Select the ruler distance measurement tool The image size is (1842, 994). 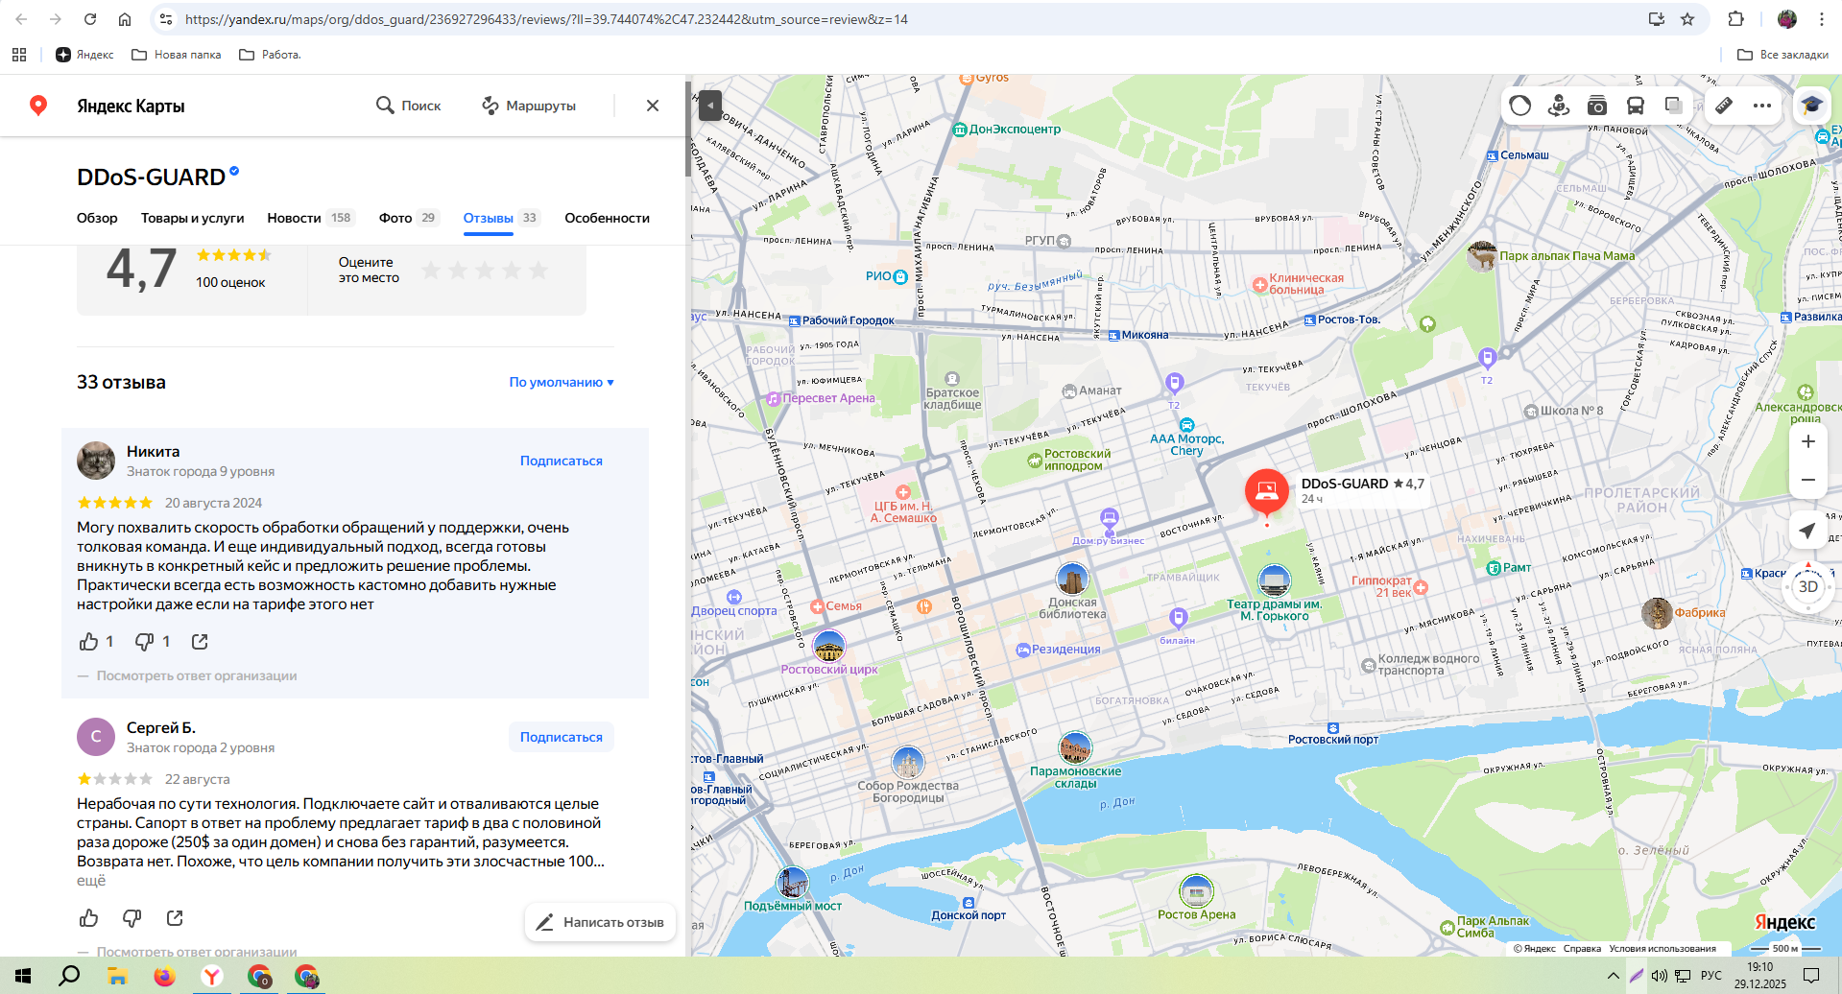pyautogui.click(x=1724, y=106)
